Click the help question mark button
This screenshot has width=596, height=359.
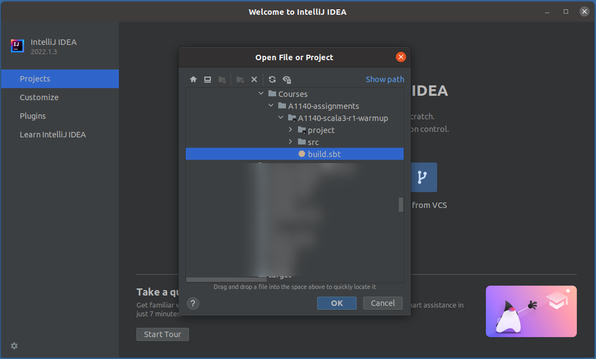coord(193,303)
